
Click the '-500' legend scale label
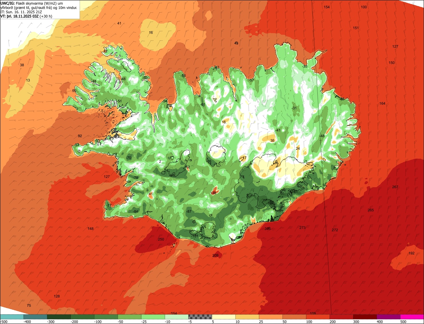[x=4, y=322]
